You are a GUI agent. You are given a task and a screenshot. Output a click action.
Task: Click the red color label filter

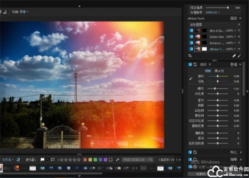click(x=85, y=159)
